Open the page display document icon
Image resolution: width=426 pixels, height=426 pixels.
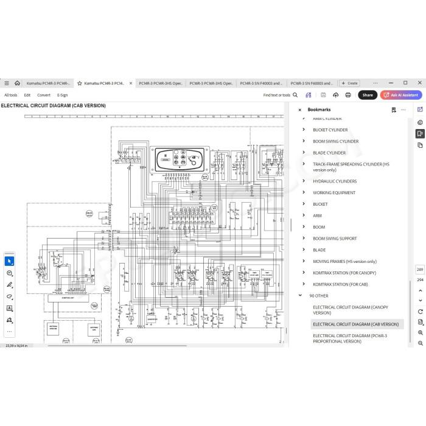(x=421, y=322)
